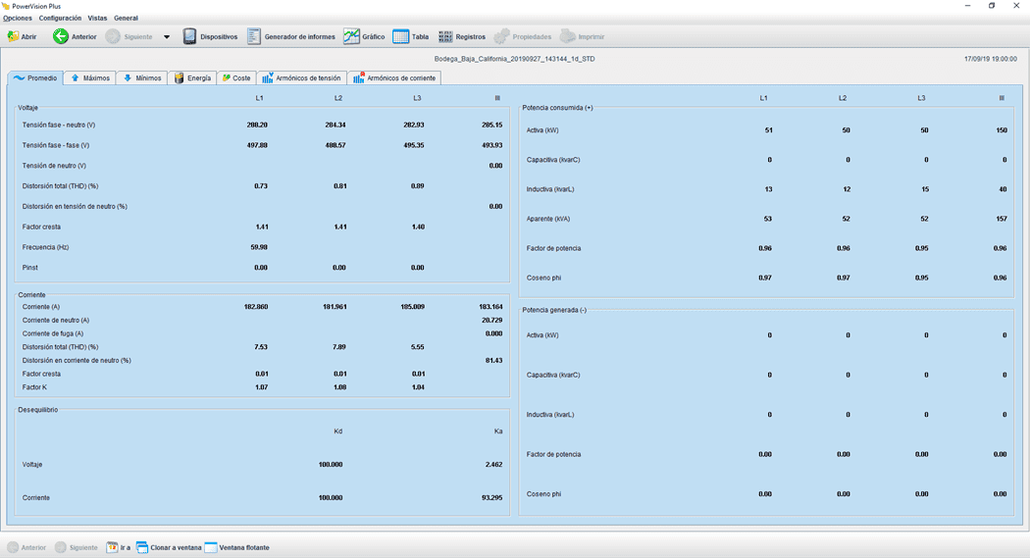Click the neutral current value 20.729
Image resolution: width=1030 pixels, height=558 pixels.
click(x=492, y=321)
